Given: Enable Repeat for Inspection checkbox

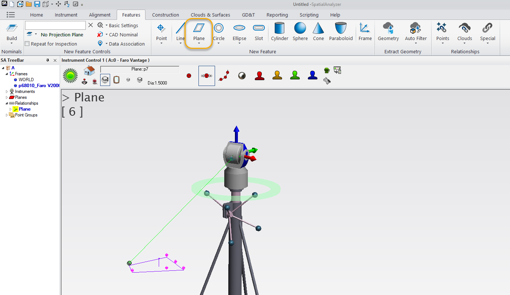Looking at the screenshot, I should (27, 44).
